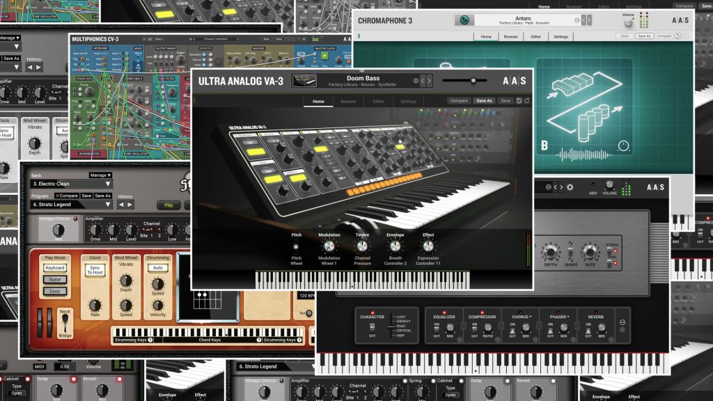713x401 pixels.
Task: Click the Chromaphone 3 preset pack icon
Action: (464, 20)
